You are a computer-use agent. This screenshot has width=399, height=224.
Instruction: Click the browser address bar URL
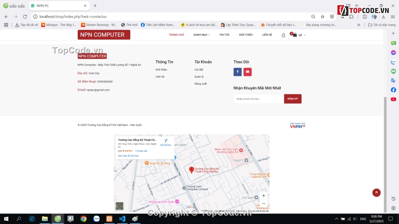point(73,16)
